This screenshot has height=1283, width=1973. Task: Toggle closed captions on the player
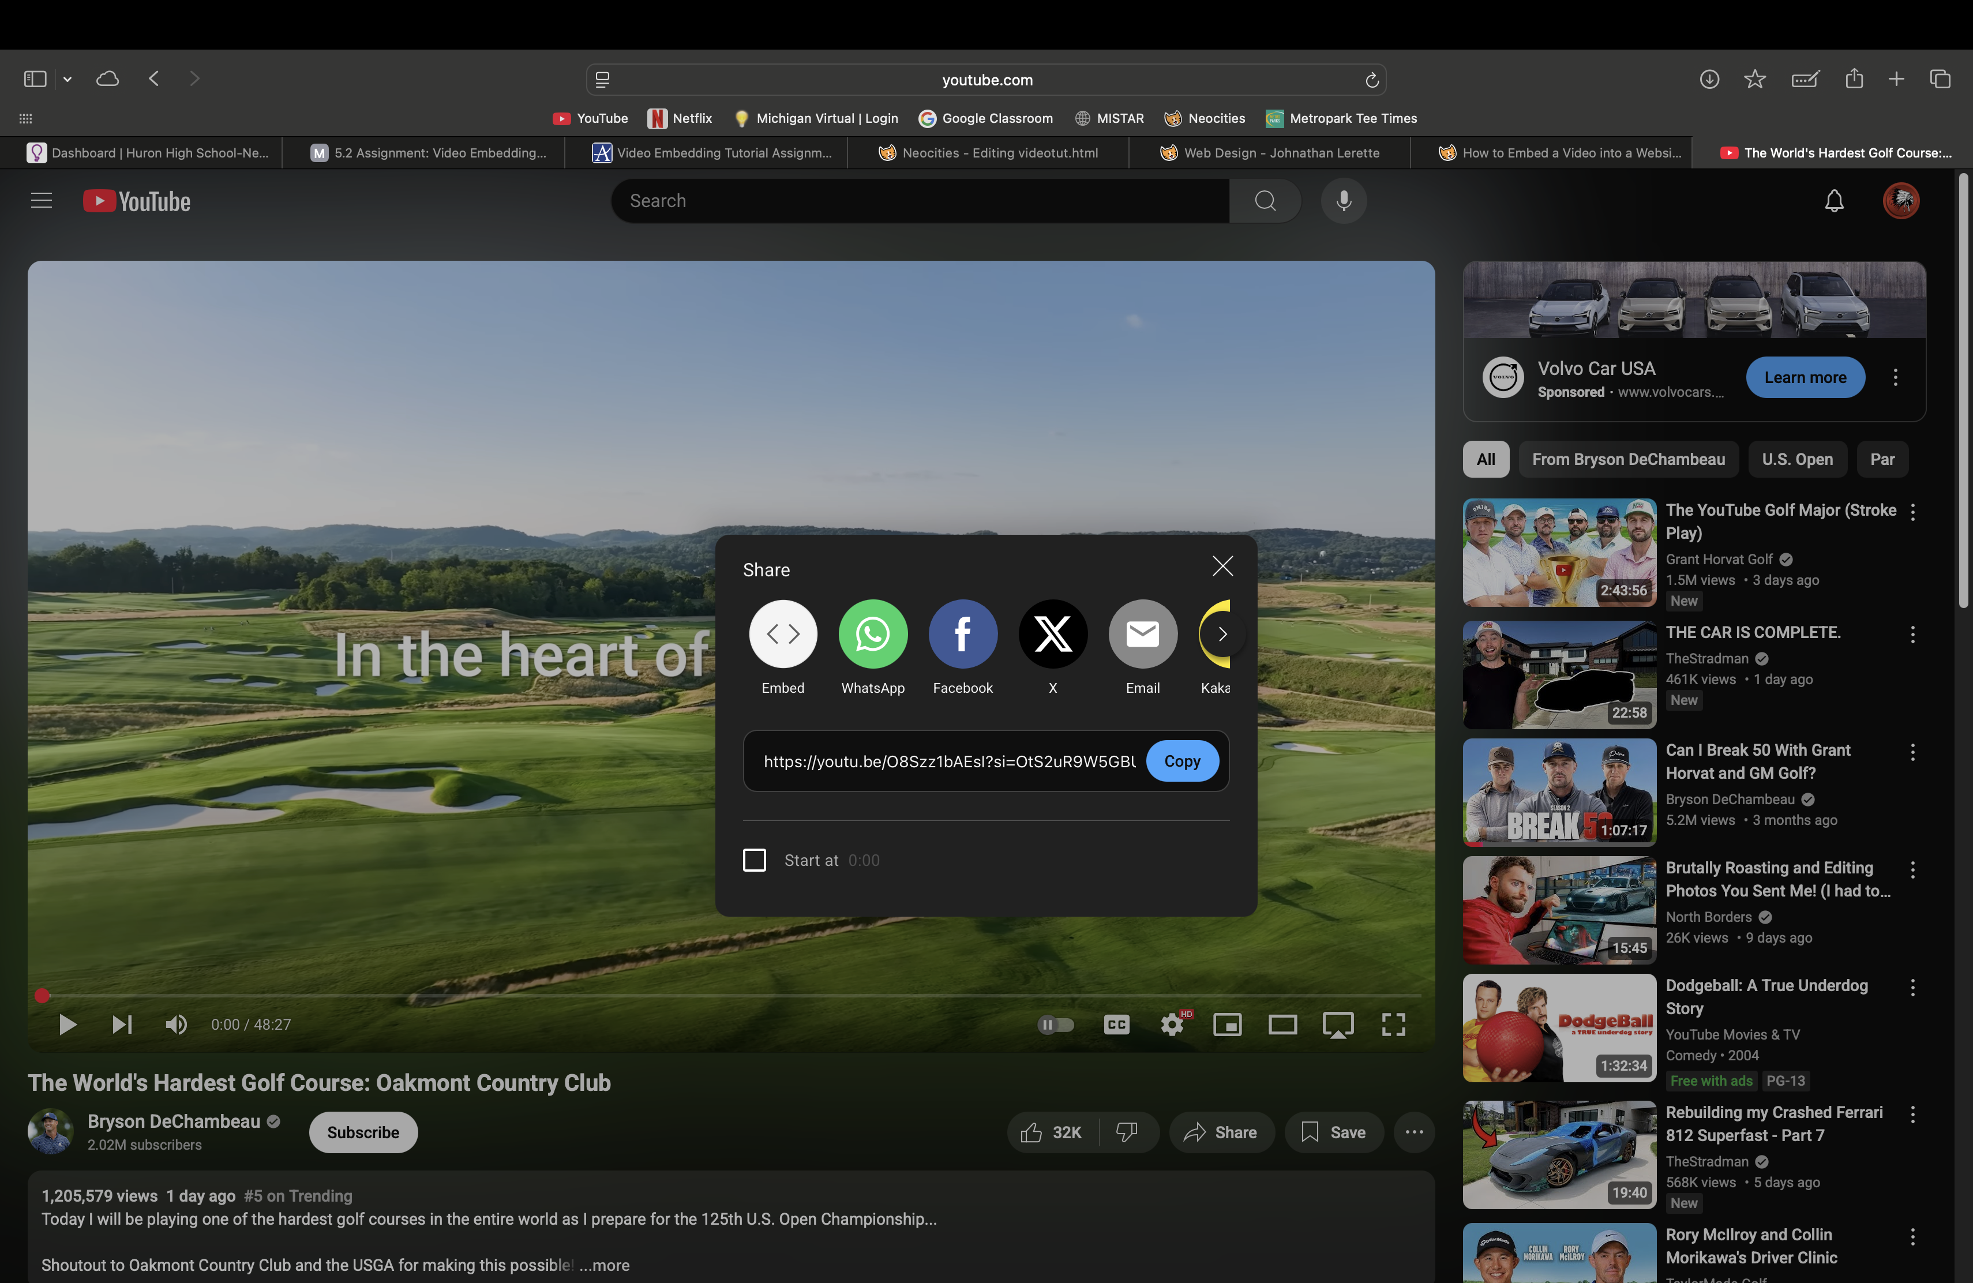coord(1117,1025)
